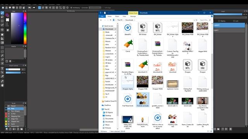Click the cloud icon in MediBang top toolbar
This screenshot has width=248, height=139.
point(3,8)
